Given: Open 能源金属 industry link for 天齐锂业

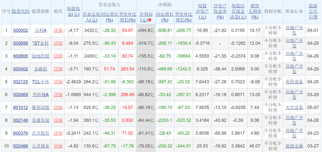Looking at the screenshot, I should pos(294,146).
